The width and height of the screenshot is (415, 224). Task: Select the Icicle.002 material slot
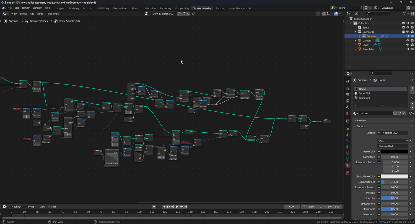[380, 98]
